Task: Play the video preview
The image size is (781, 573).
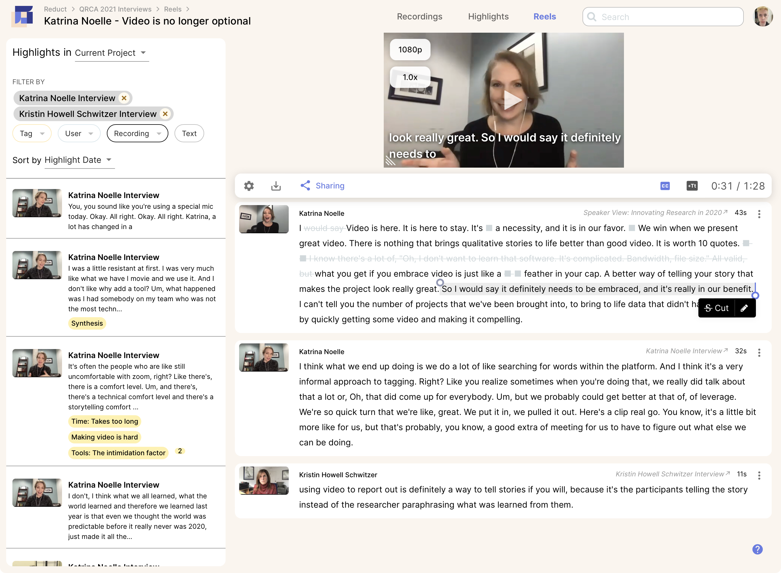Action: coord(512,100)
